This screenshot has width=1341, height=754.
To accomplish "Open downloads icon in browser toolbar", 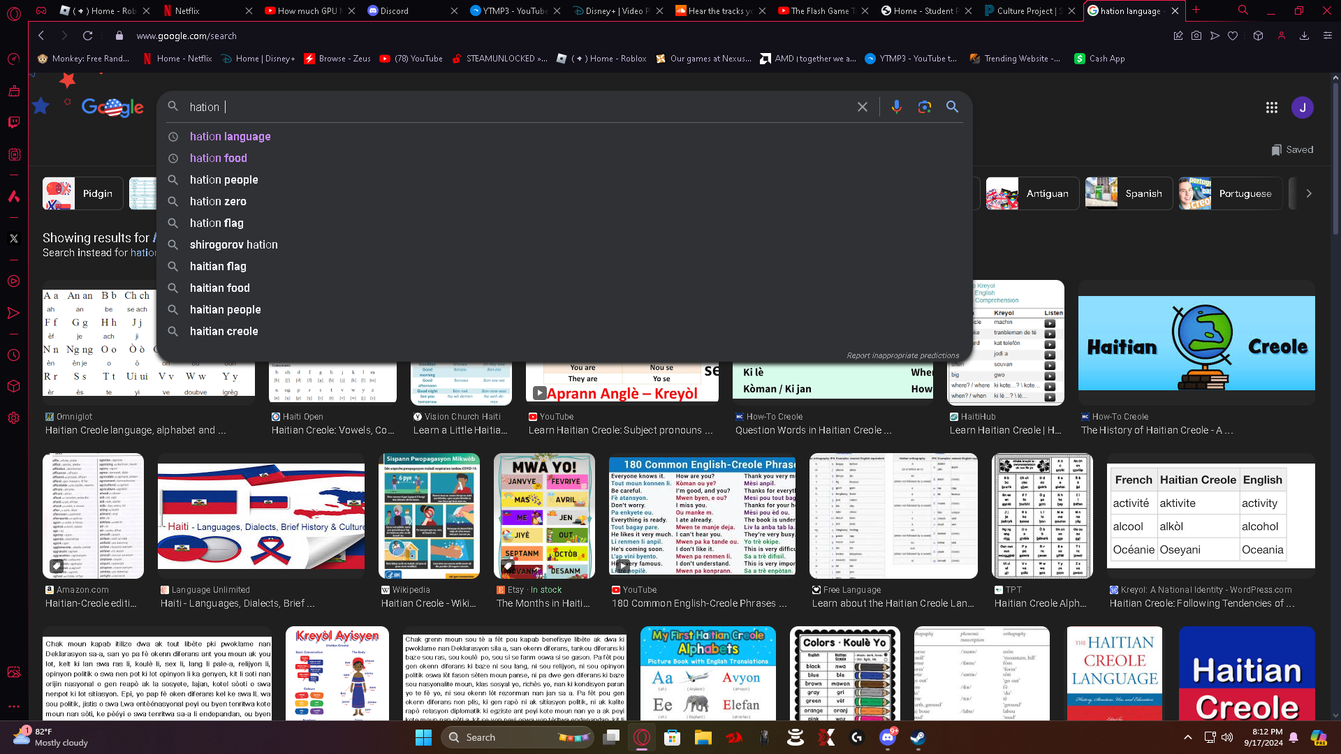I will [1304, 36].
